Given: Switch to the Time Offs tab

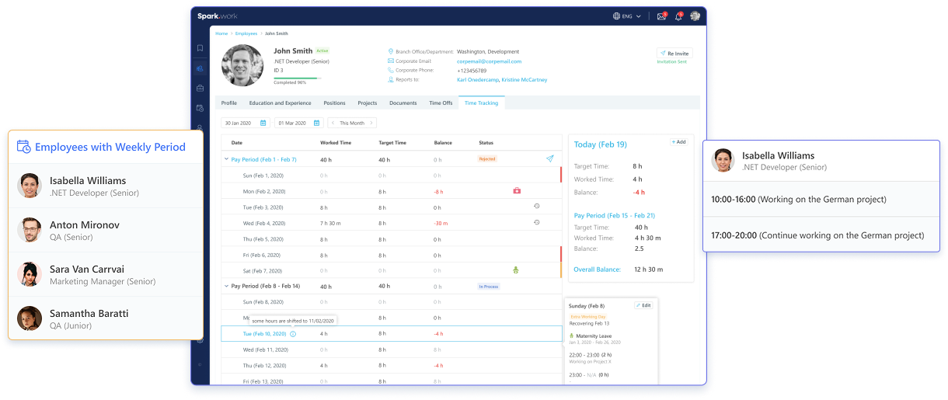Looking at the screenshot, I should pyautogui.click(x=441, y=103).
